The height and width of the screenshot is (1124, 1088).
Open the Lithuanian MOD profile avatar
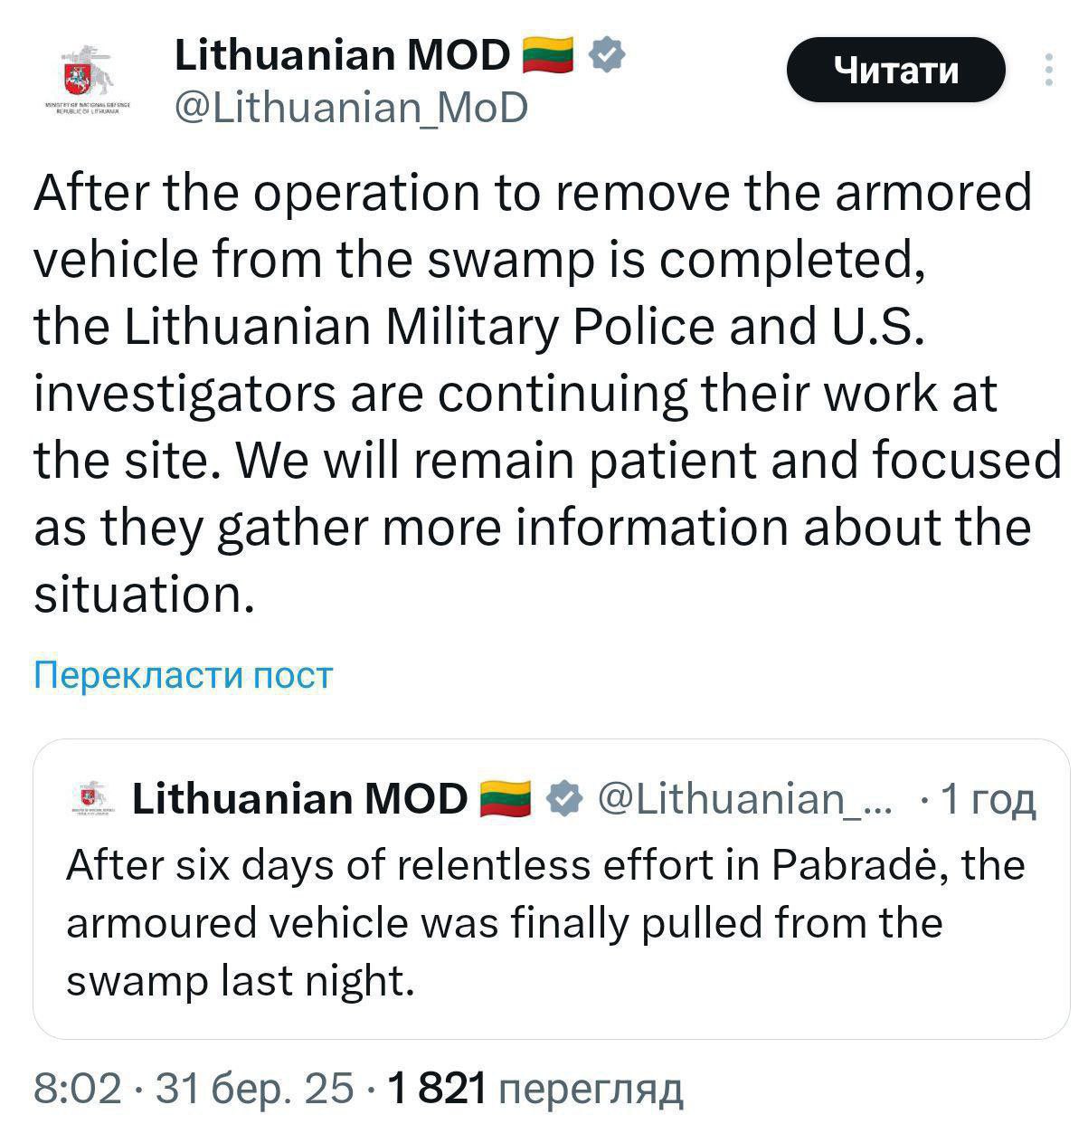click(x=87, y=77)
